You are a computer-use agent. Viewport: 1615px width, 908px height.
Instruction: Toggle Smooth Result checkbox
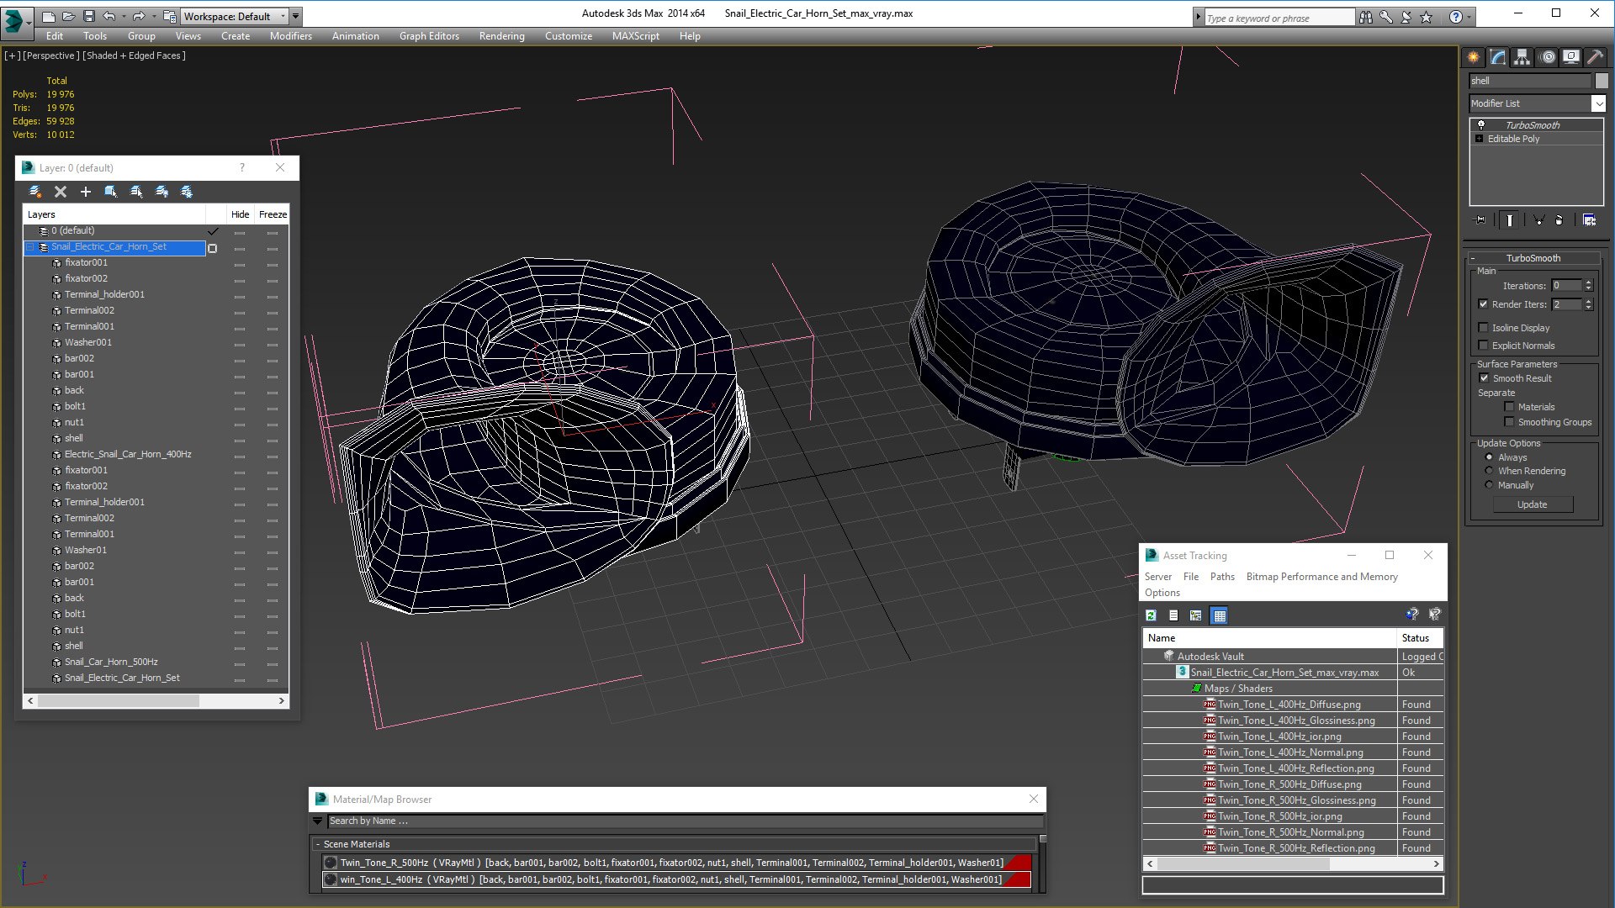coord(1484,378)
